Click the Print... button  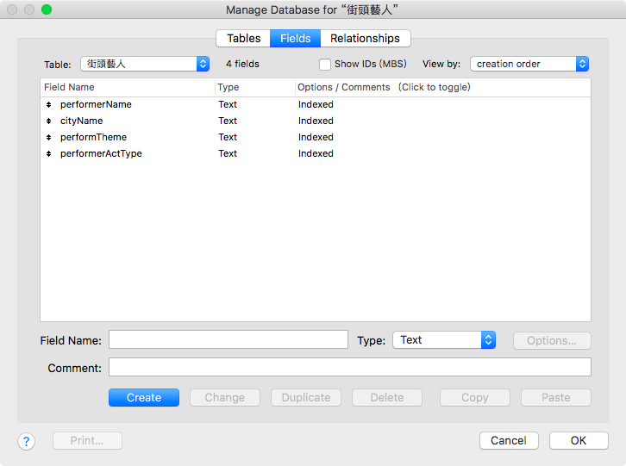click(87, 440)
